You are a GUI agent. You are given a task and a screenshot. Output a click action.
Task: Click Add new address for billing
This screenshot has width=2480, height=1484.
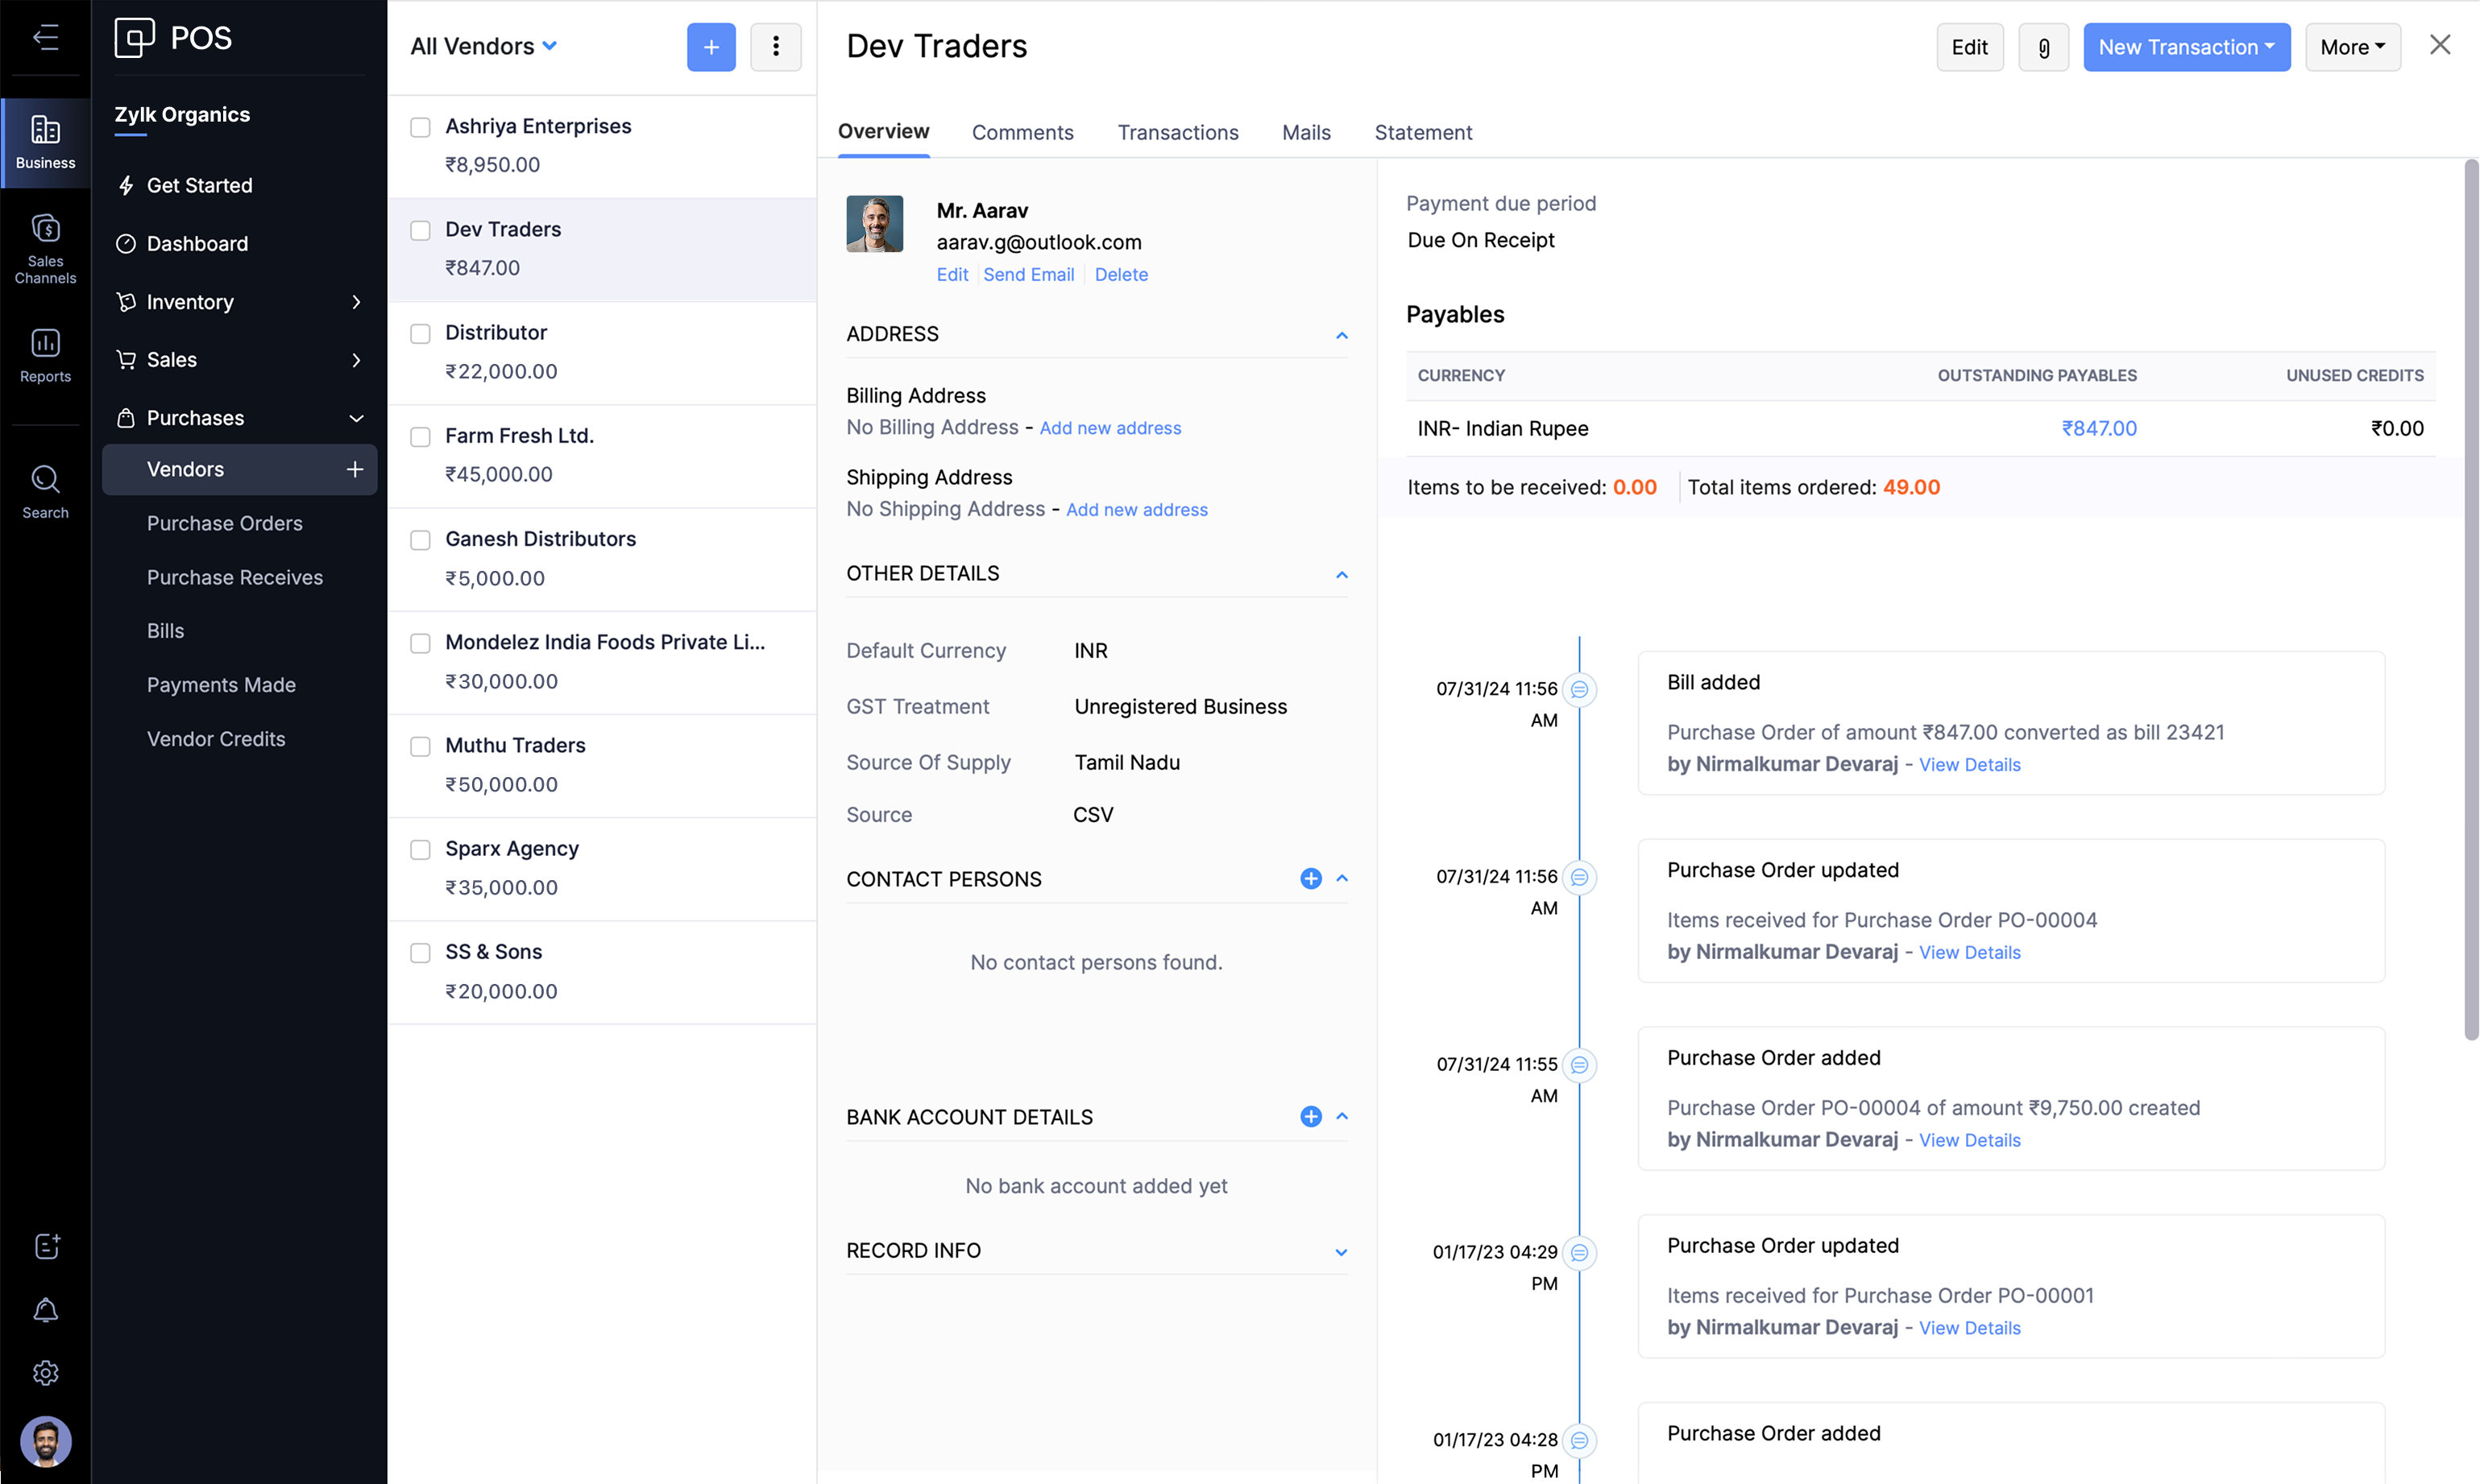point(1109,428)
